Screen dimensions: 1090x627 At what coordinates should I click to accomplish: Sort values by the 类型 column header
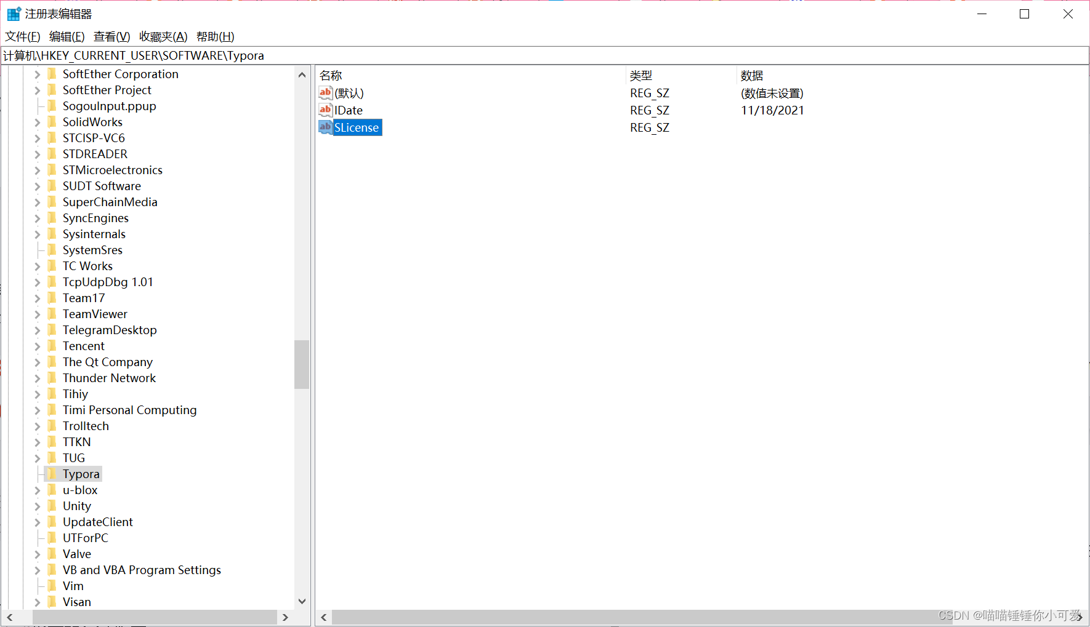point(682,75)
